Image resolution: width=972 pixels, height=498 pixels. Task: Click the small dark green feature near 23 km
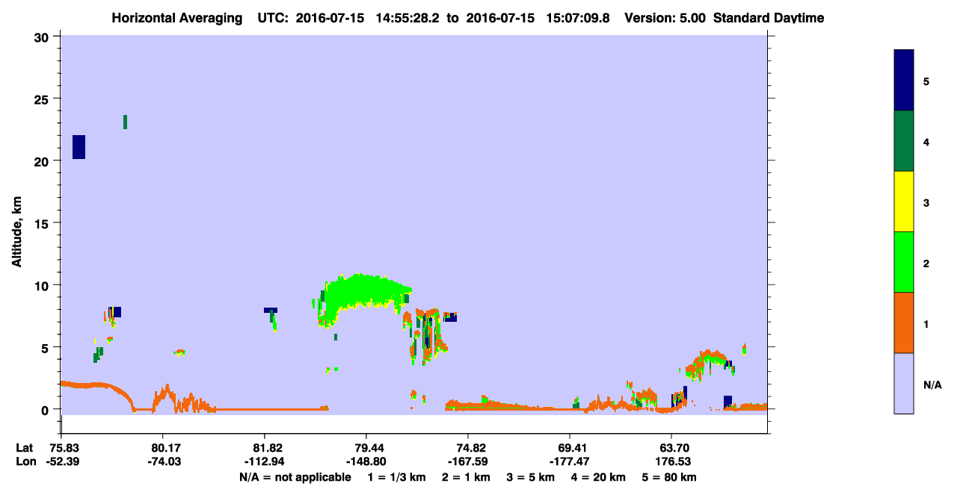click(x=125, y=122)
